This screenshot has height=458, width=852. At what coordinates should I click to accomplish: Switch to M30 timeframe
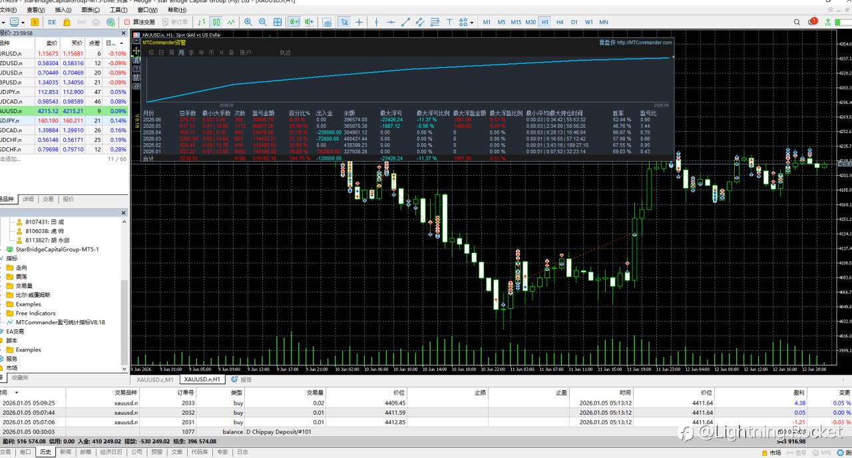(x=531, y=22)
